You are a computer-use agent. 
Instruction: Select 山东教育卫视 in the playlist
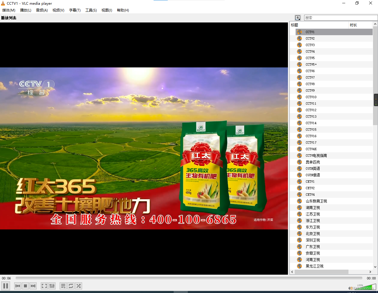tap(334, 201)
